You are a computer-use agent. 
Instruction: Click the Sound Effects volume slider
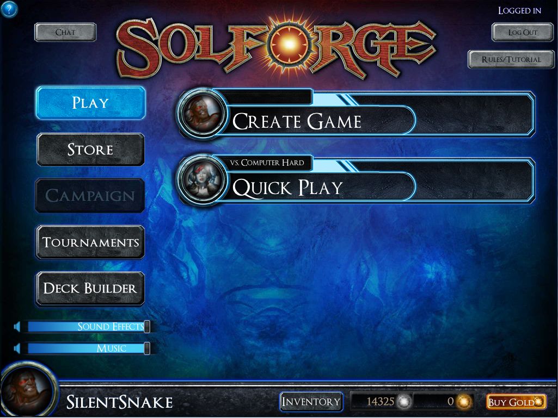point(88,327)
